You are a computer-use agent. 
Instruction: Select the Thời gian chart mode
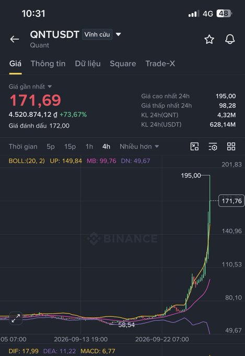point(23,147)
